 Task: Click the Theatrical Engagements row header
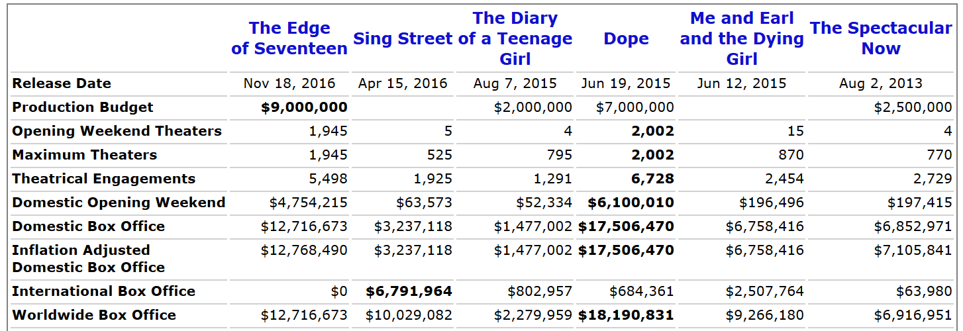(x=104, y=179)
